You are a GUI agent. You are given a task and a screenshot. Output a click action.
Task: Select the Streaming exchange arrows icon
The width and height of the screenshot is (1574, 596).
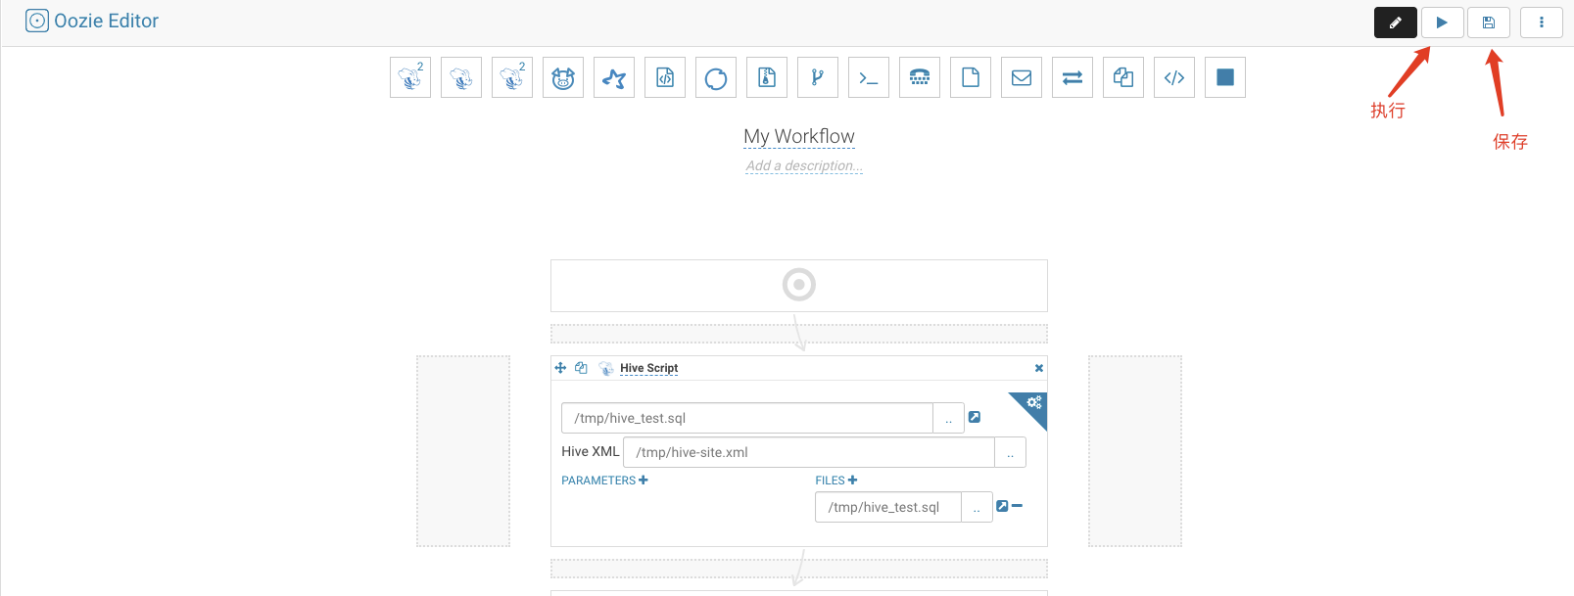pos(1073,77)
